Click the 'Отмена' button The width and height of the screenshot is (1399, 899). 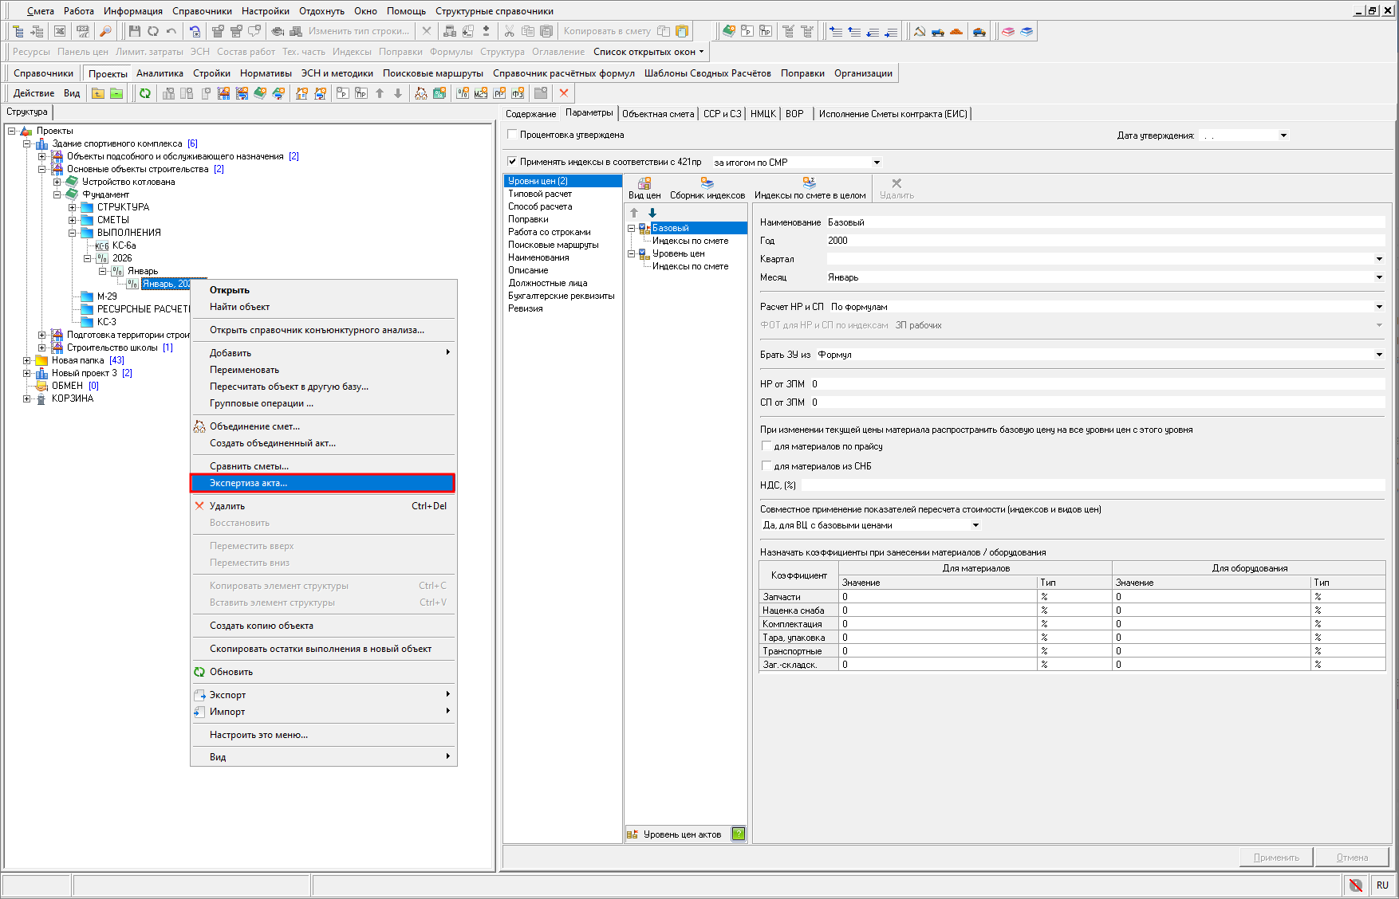coord(1352,858)
